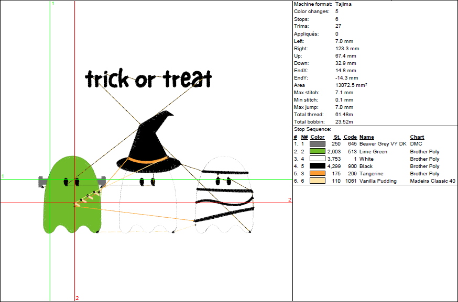Click the Chart column header
Viewport: 458px width, 302px height.
(x=417, y=137)
